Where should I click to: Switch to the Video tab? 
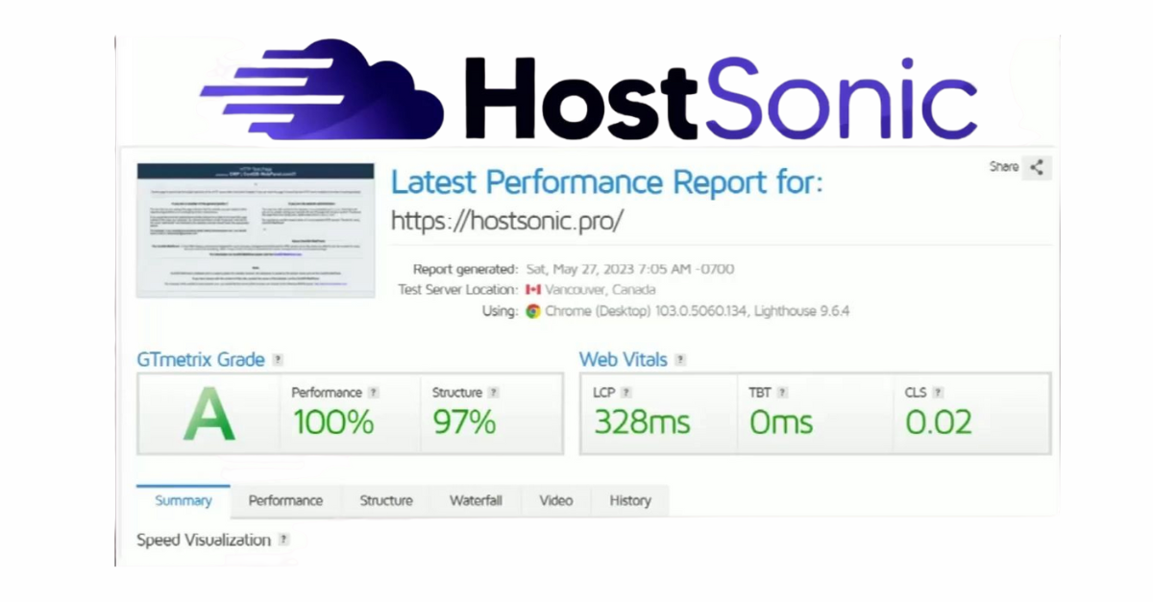555,500
